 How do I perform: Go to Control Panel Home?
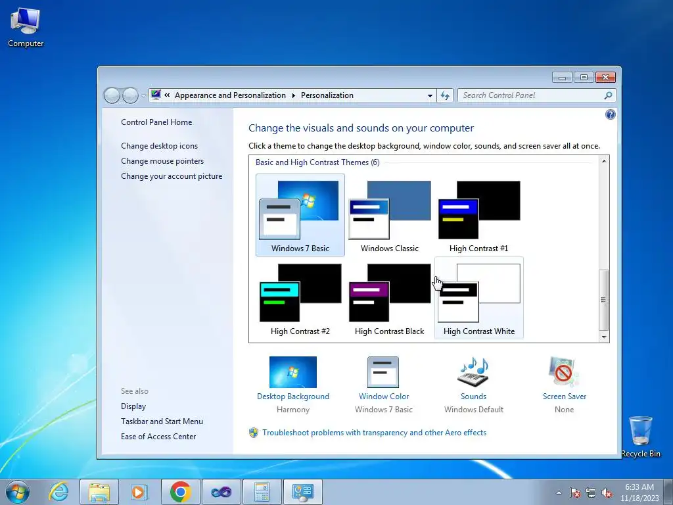point(156,122)
